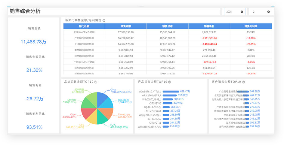Click table cell 8,291,839.58
Screen dimensions: 284x145
tap(126, 56)
